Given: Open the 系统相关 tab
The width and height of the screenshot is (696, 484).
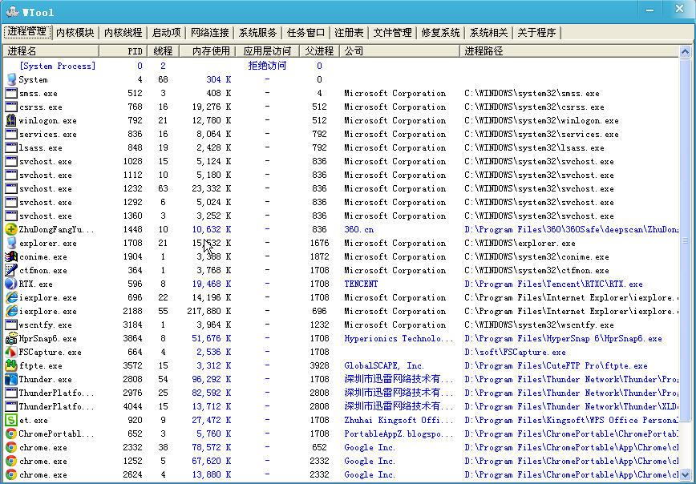Looking at the screenshot, I should 488,33.
